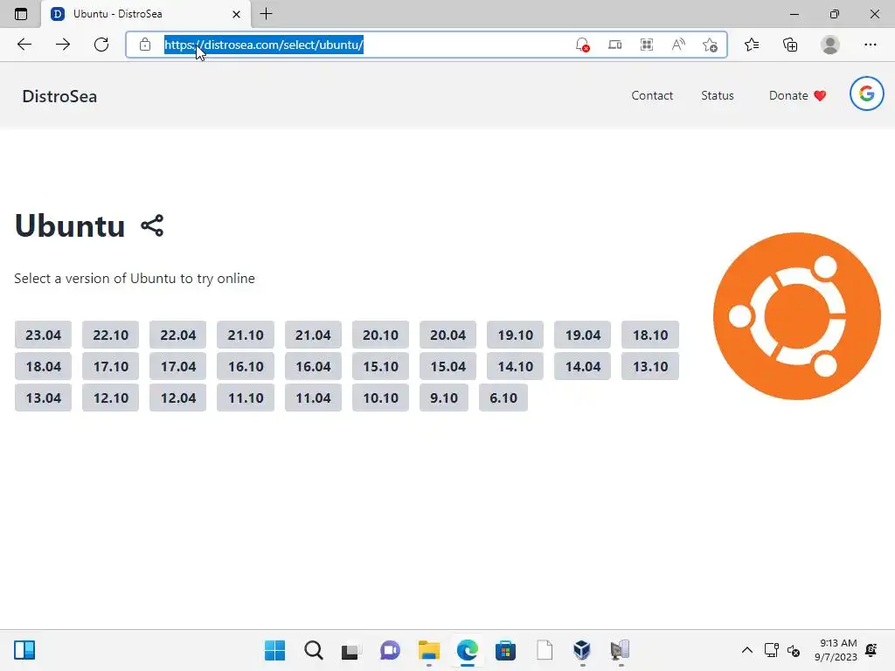The width and height of the screenshot is (895, 671).
Task: Open the tab actions menu icon
Action: [x=21, y=14]
